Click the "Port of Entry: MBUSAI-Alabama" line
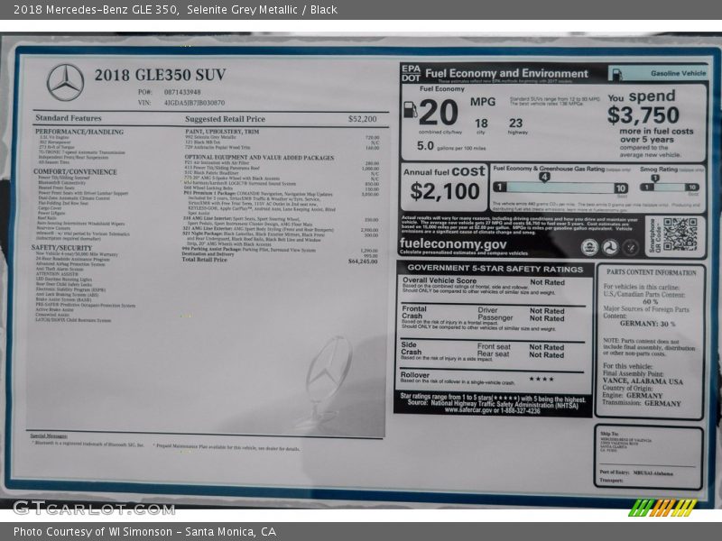This screenshot has height=541, width=722. [636, 472]
